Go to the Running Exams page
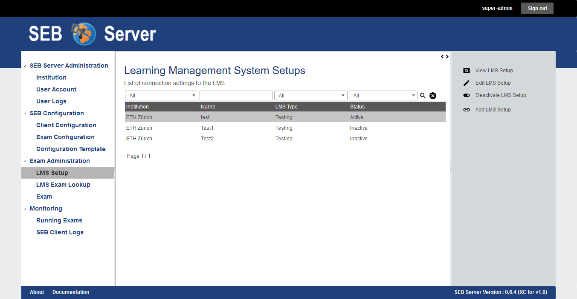 (59, 220)
